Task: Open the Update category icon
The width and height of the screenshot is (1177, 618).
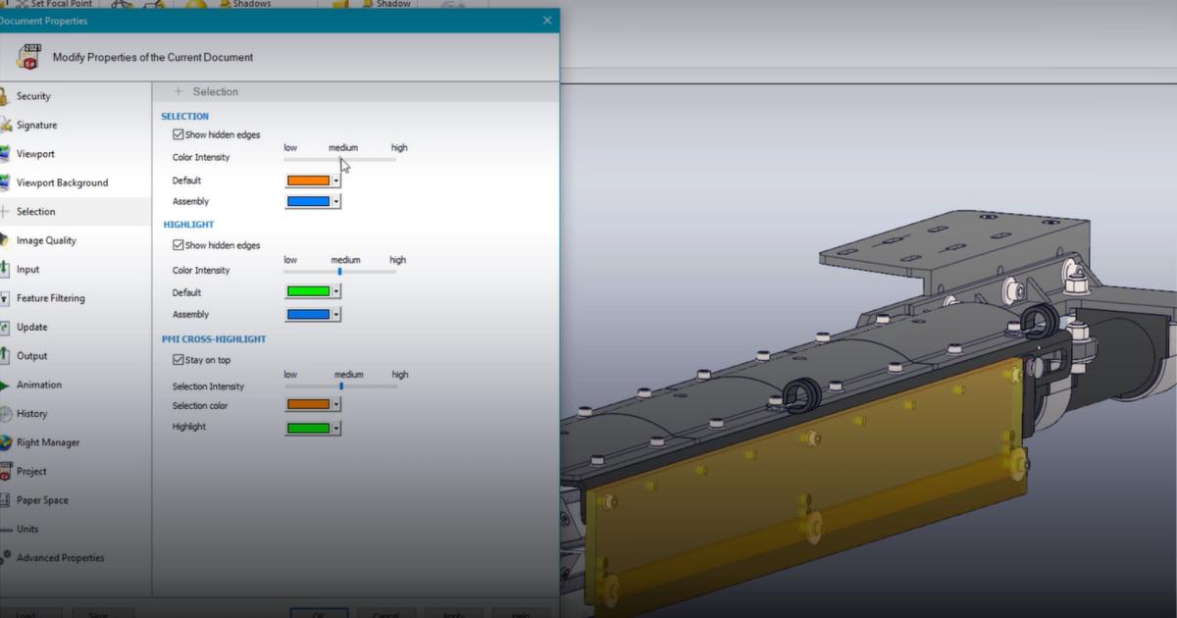Action: 4,327
